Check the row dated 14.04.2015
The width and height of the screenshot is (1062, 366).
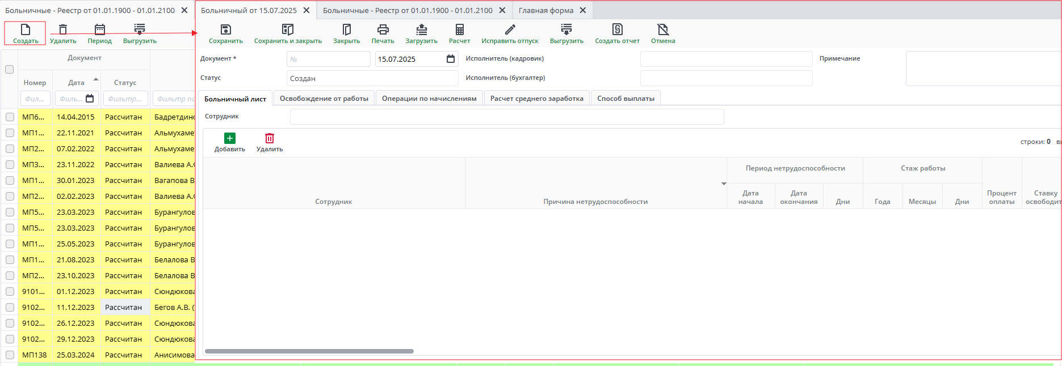[10, 117]
